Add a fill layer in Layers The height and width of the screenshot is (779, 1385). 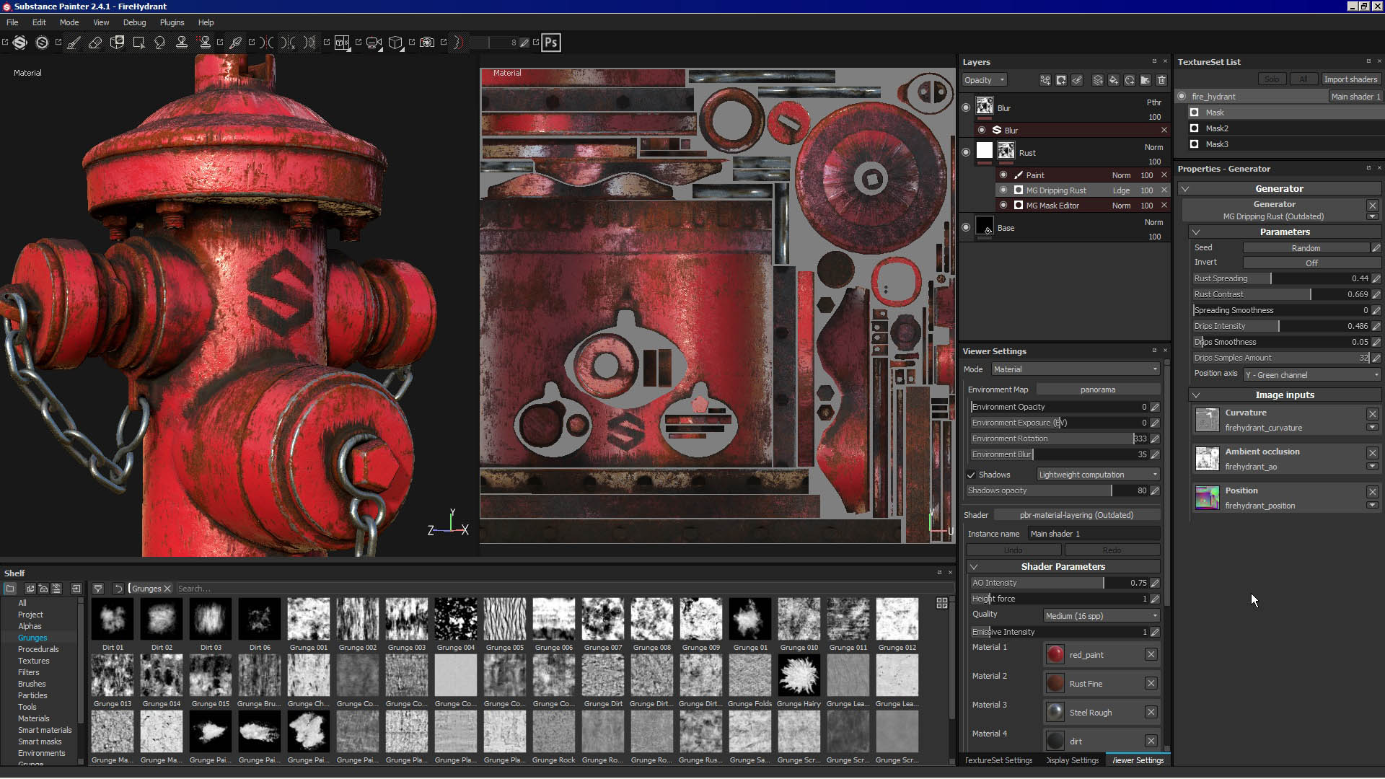[x=1114, y=80]
